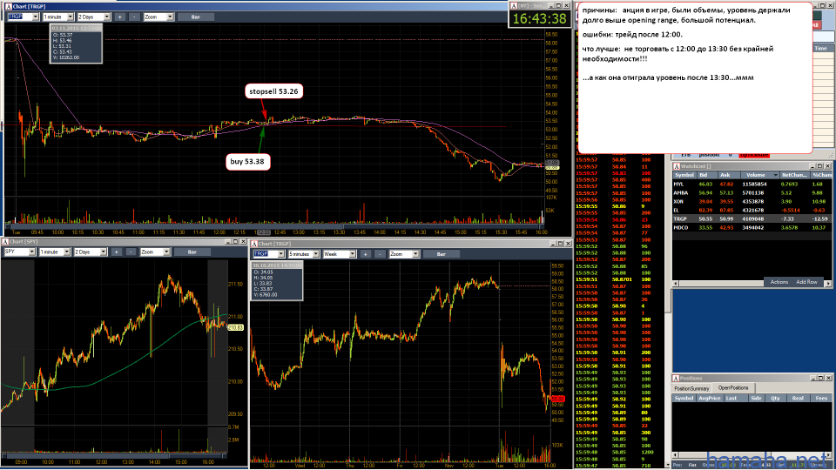
Task: Zoom out with minus on 5 minutes TRGP chart
Action: click(380, 254)
